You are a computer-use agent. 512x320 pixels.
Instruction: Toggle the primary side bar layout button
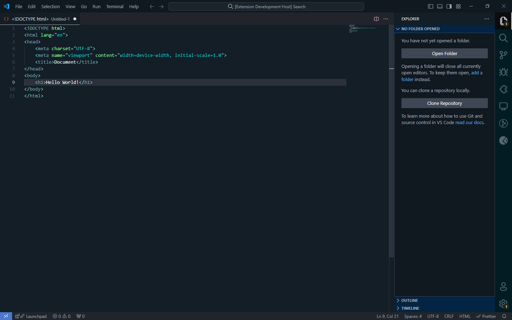[x=431, y=6]
